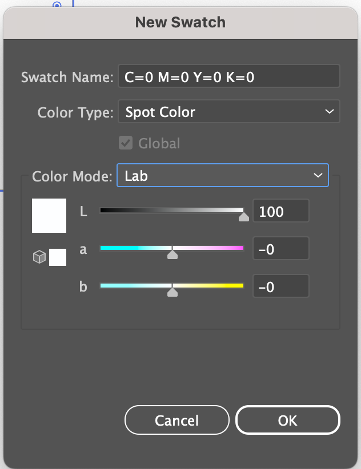Click the L lightness slider handle

click(x=244, y=216)
